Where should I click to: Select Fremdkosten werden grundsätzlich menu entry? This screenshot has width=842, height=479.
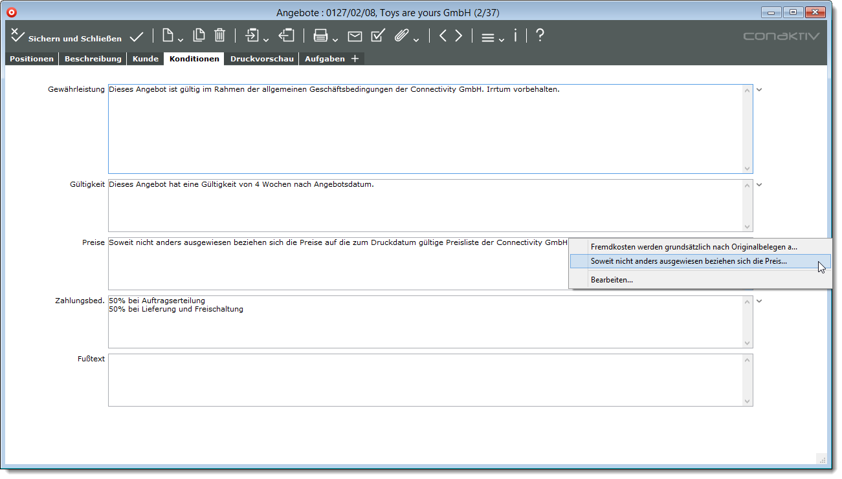(x=694, y=246)
